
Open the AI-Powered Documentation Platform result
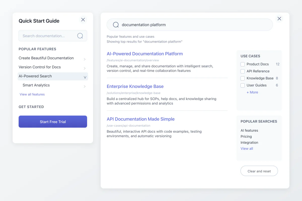(x=145, y=54)
